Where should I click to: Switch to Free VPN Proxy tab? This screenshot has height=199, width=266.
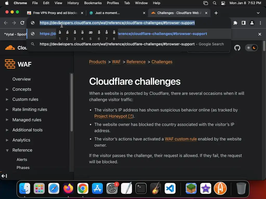pos(55,13)
